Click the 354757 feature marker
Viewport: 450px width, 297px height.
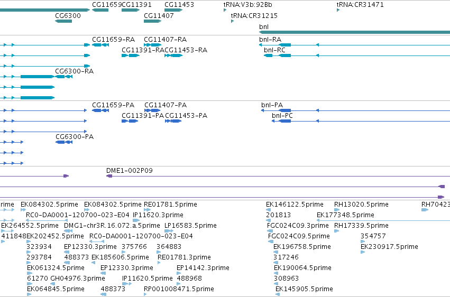(363, 242)
